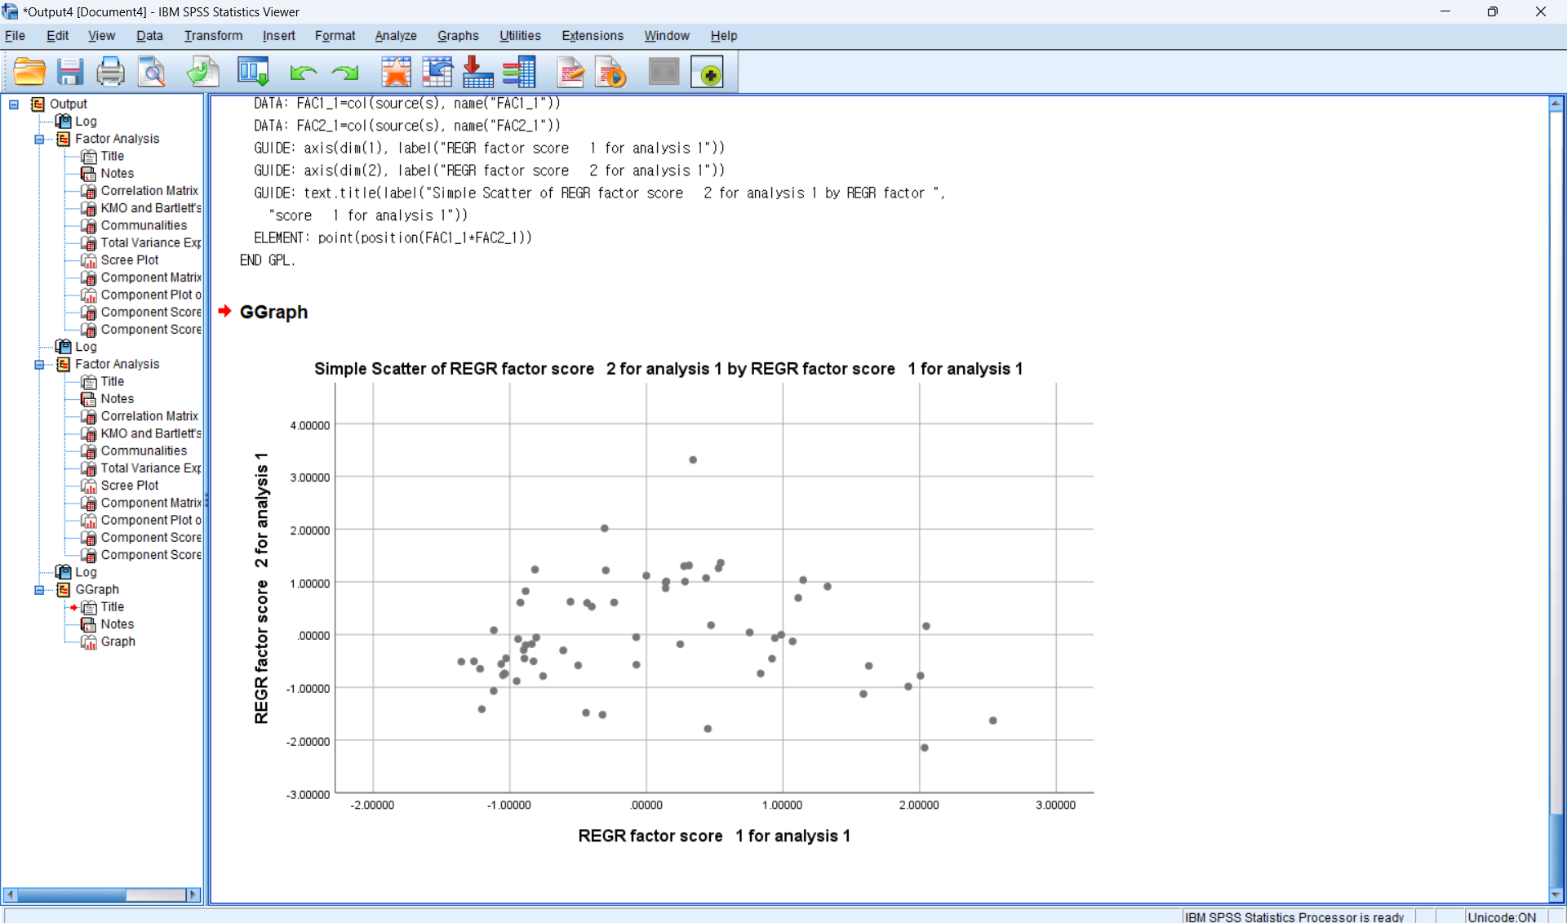Click outline pane horizontal scrollbar thumb
Image resolution: width=1567 pixels, height=923 pixels.
point(72,895)
